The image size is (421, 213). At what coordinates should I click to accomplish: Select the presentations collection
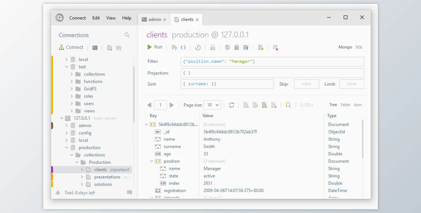point(107,177)
